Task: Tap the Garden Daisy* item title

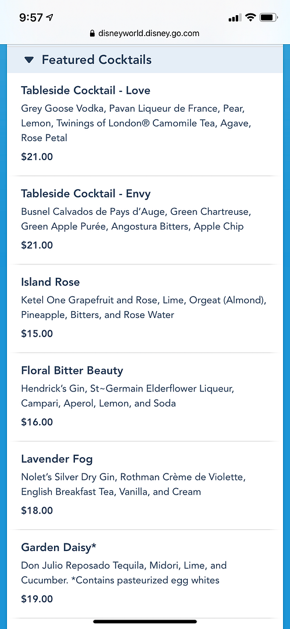Action: 59,547
